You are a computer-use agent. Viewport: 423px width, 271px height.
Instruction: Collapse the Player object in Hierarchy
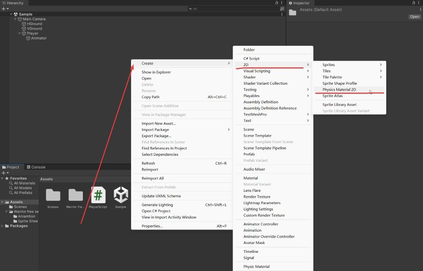(x=19, y=33)
